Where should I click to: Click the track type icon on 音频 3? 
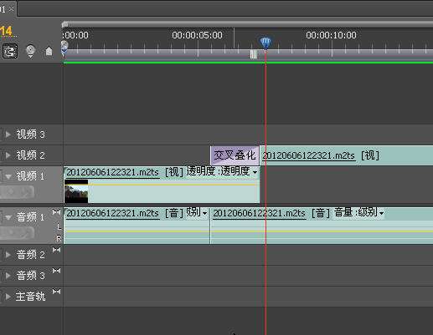tap(56, 271)
